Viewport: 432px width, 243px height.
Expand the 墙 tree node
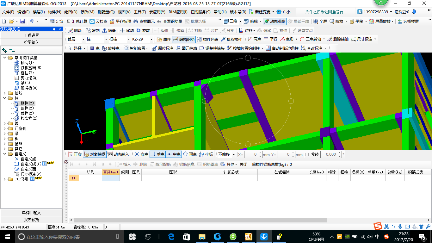(x=5, y=123)
